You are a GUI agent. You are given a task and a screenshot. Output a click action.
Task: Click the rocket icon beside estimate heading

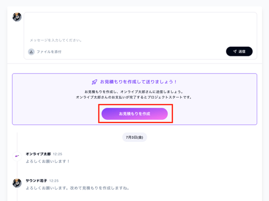click(95, 82)
